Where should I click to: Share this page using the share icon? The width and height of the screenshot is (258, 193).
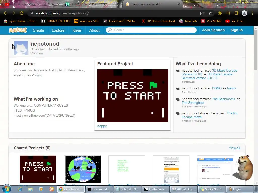coord(202,13)
